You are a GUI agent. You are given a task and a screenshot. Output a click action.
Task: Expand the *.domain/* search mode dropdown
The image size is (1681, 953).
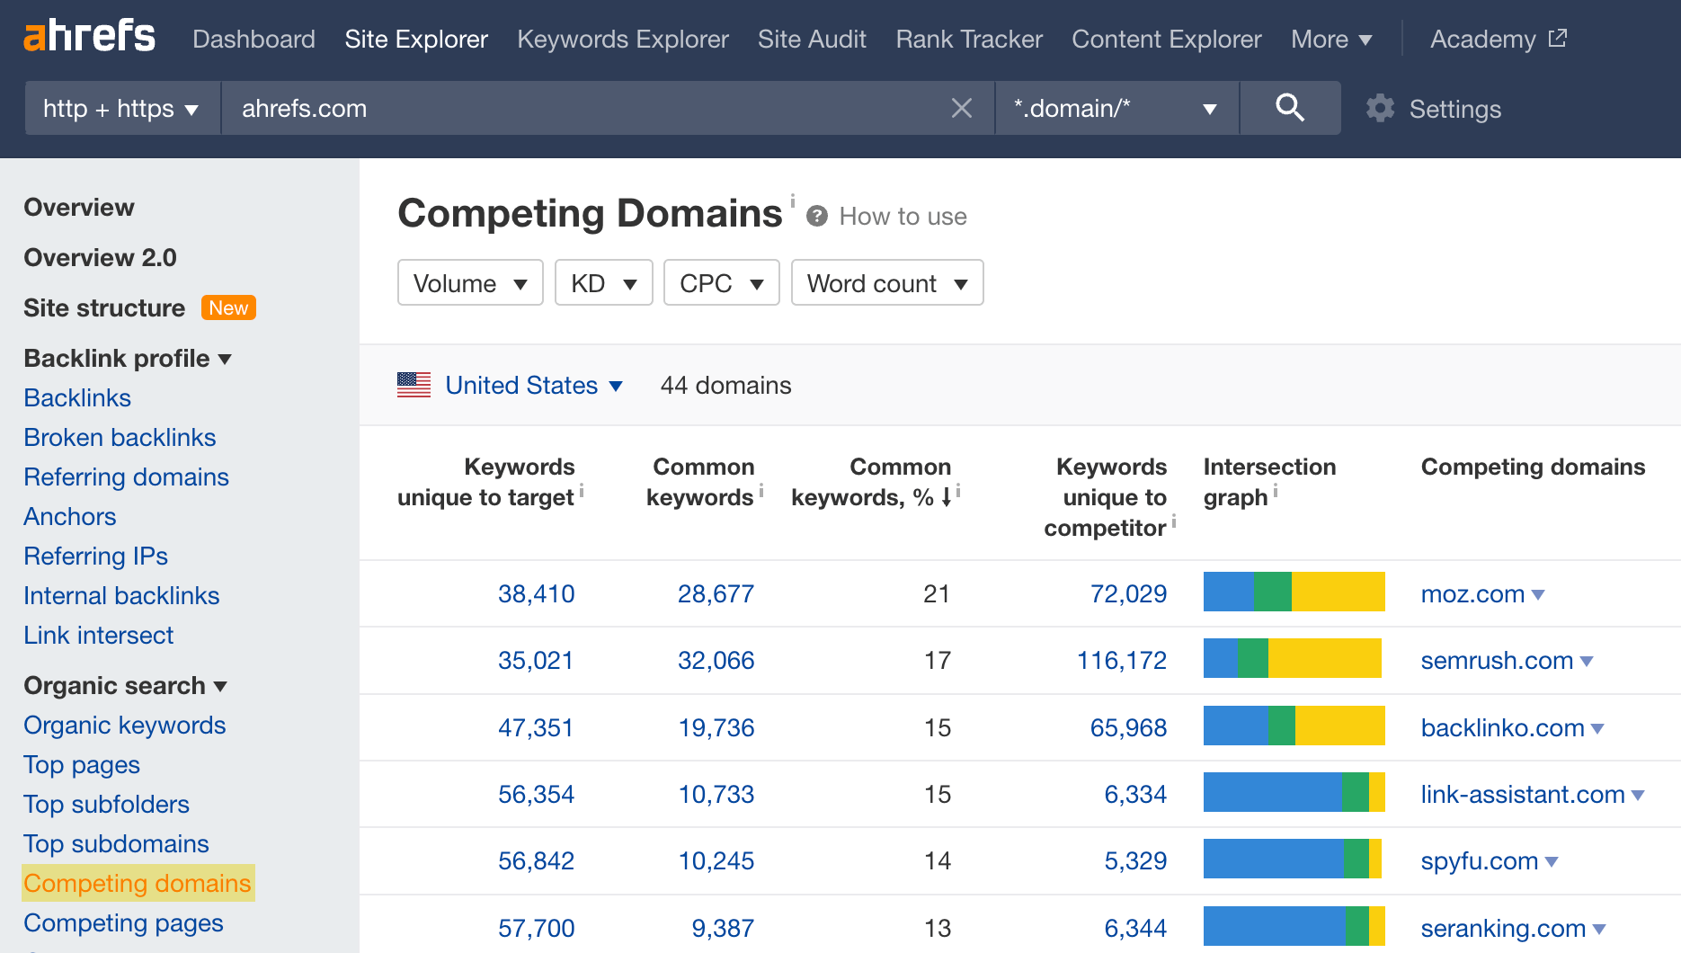click(x=1116, y=108)
